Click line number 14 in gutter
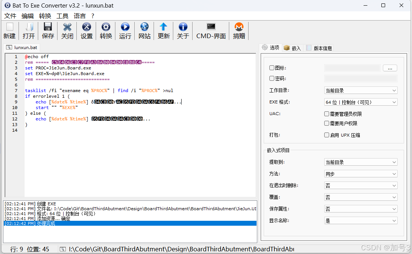Image resolution: width=412 pixels, height=254 pixels. coord(15,130)
